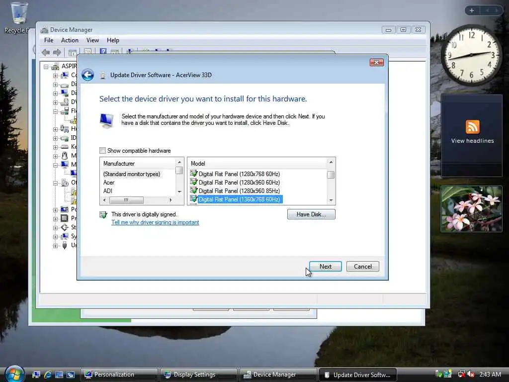The width and height of the screenshot is (509, 382).
Task: Expand the processor node in the device tree
Action: pyautogui.click(x=55, y=219)
